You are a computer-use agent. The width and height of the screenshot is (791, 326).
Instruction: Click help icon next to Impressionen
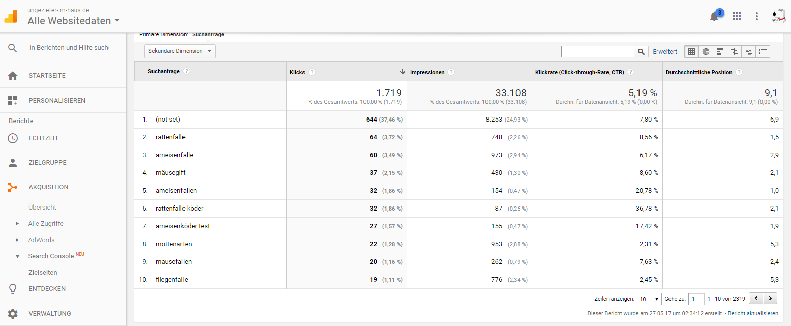click(x=451, y=72)
